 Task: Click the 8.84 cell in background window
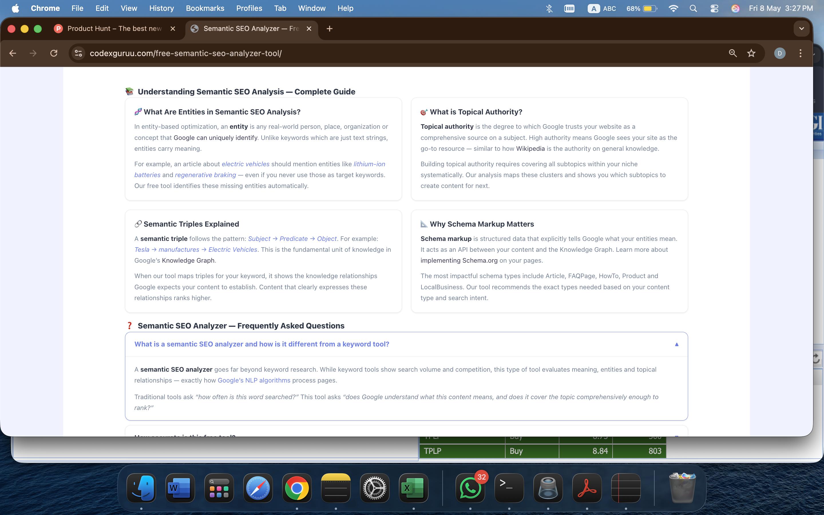[x=586, y=451]
